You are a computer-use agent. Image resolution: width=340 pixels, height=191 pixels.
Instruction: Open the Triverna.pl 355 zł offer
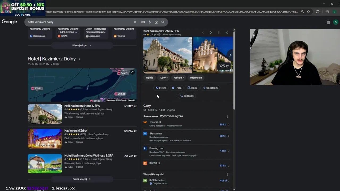187,124
